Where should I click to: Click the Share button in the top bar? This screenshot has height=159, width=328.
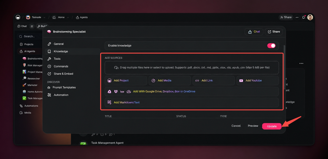286,17
